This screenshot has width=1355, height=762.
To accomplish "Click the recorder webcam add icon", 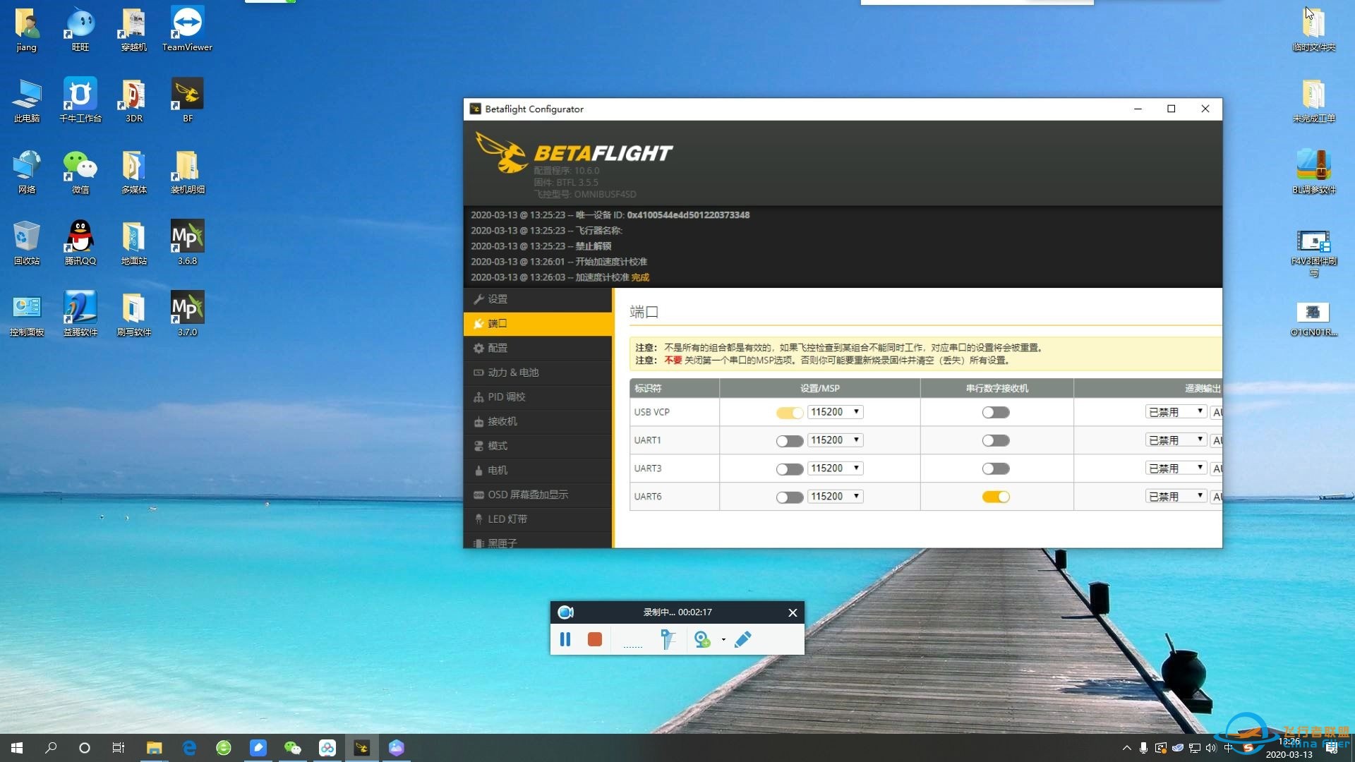I will tap(701, 639).
